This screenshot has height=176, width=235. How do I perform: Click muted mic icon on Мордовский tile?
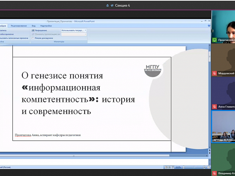pos(214,73)
